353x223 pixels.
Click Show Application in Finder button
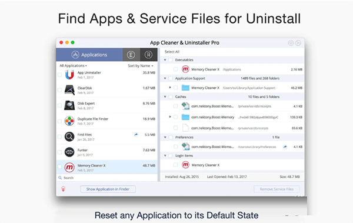click(x=108, y=189)
